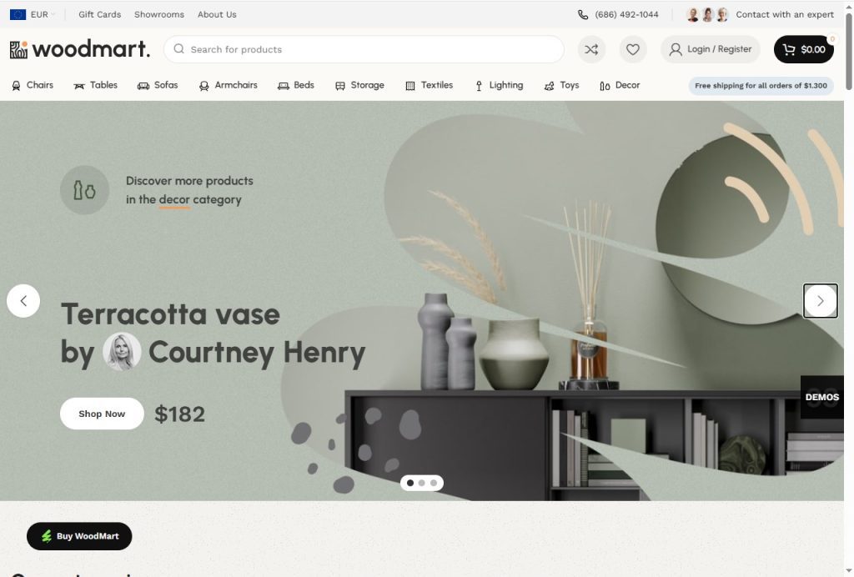854x577 pixels.
Task: Open the Sofas category menu
Action: [158, 85]
